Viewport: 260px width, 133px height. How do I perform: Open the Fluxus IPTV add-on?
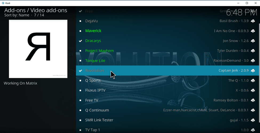(167, 90)
